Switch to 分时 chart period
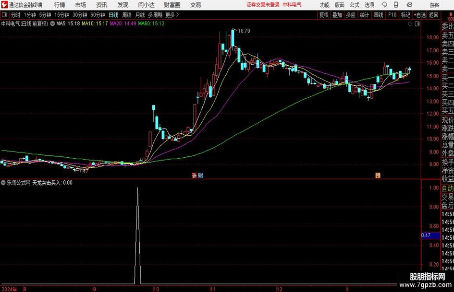The width and height of the screenshot is (454, 292). click(x=15, y=15)
